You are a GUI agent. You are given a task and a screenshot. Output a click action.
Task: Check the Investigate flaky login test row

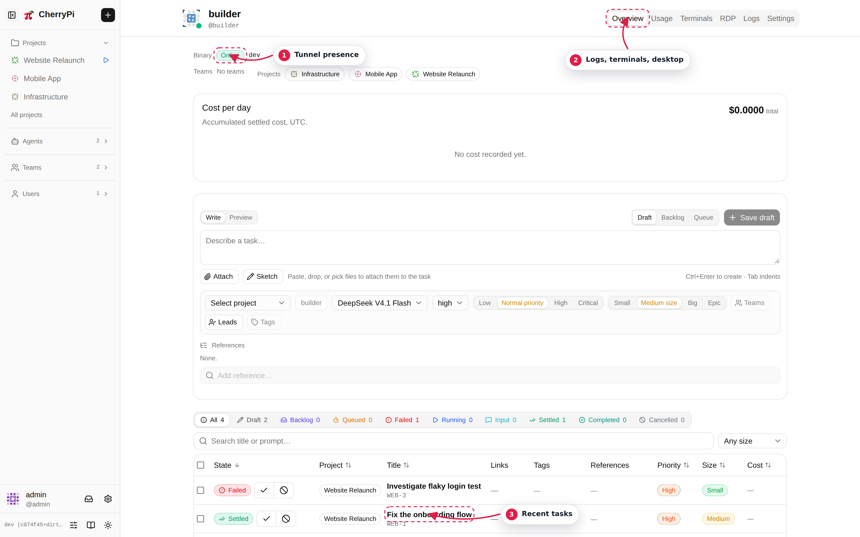tap(201, 490)
